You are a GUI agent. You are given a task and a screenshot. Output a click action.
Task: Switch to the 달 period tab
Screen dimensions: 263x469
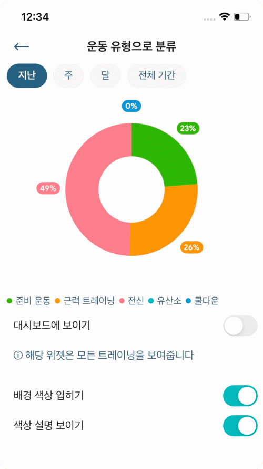tap(105, 75)
